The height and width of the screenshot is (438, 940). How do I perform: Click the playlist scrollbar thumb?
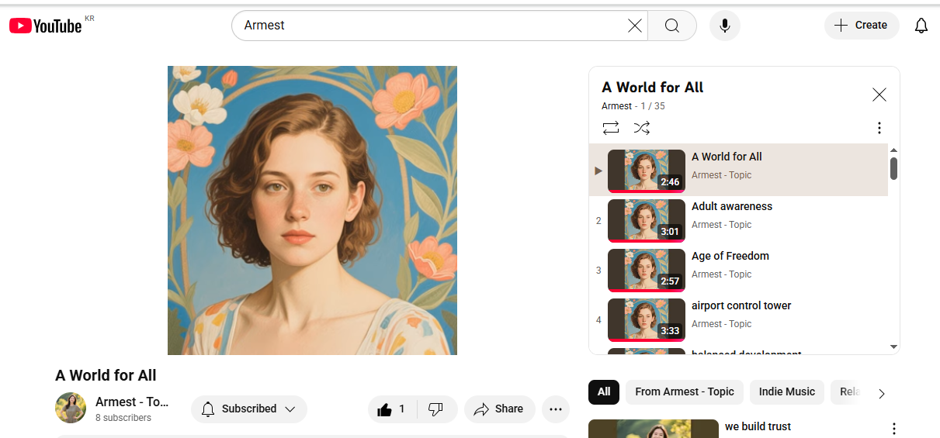893,168
